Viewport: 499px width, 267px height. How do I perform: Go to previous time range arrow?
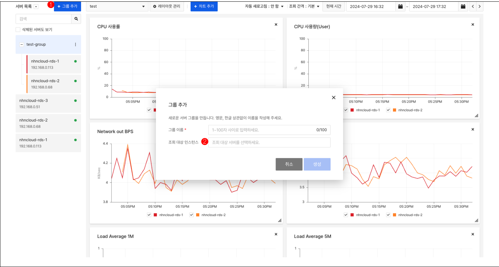tap(473, 7)
